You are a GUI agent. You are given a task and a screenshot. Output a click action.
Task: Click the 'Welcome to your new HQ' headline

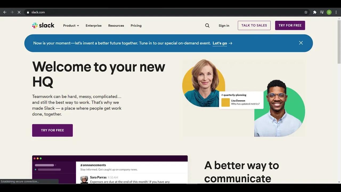pos(99,74)
